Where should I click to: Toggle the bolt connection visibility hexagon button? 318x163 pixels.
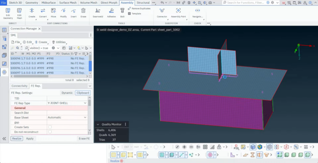coord(210,155)
